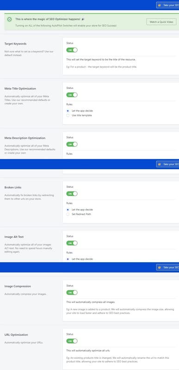This screenshot has width=179, height=370.
Task: Select 'Let the app decide' under Broken Links
Action: [80, 210]
